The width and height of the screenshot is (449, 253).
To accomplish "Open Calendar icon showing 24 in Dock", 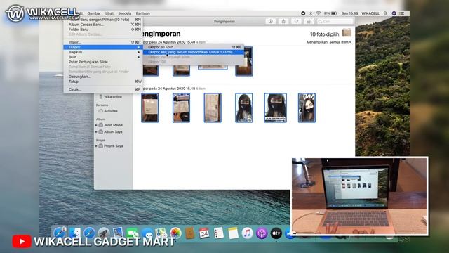I will click(204, 233).
